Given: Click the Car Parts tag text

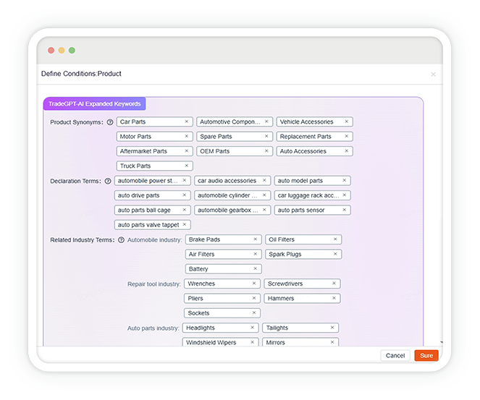Looking at the screenshot, I should click(133, 122).
